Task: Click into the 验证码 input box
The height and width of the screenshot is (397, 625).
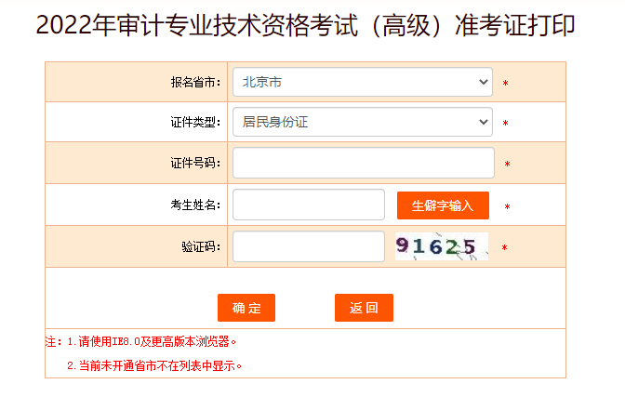Action: [x=309, y=246]
